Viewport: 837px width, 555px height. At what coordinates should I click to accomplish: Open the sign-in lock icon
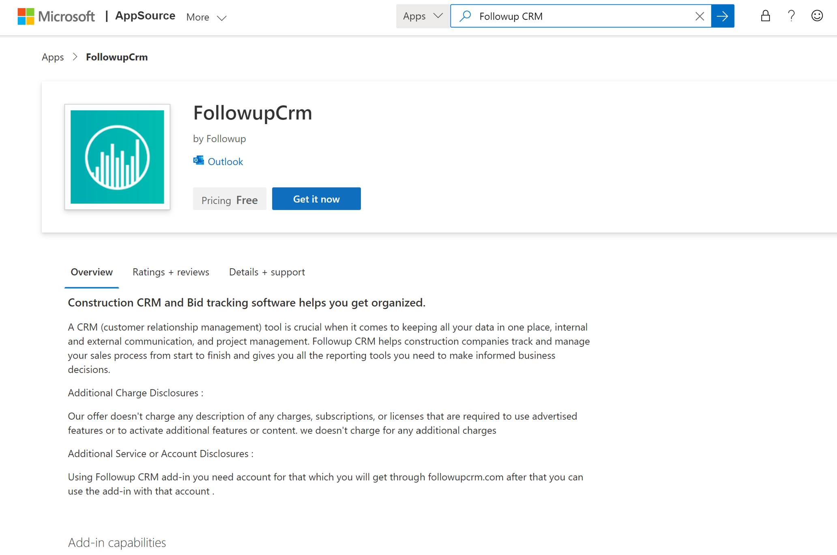[765, 16]
